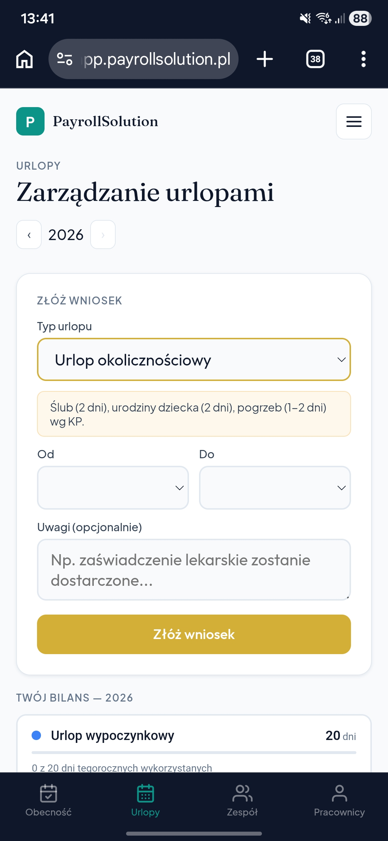Expand the Od date selector
Image resolution: width=388 pixels, height=841 pixels.
point(113,487)
